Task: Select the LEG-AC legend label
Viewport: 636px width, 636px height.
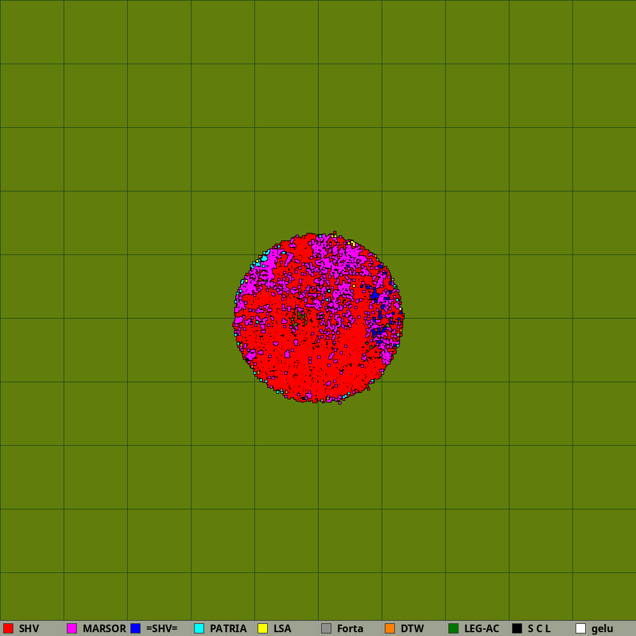Action: coord(481,629)
